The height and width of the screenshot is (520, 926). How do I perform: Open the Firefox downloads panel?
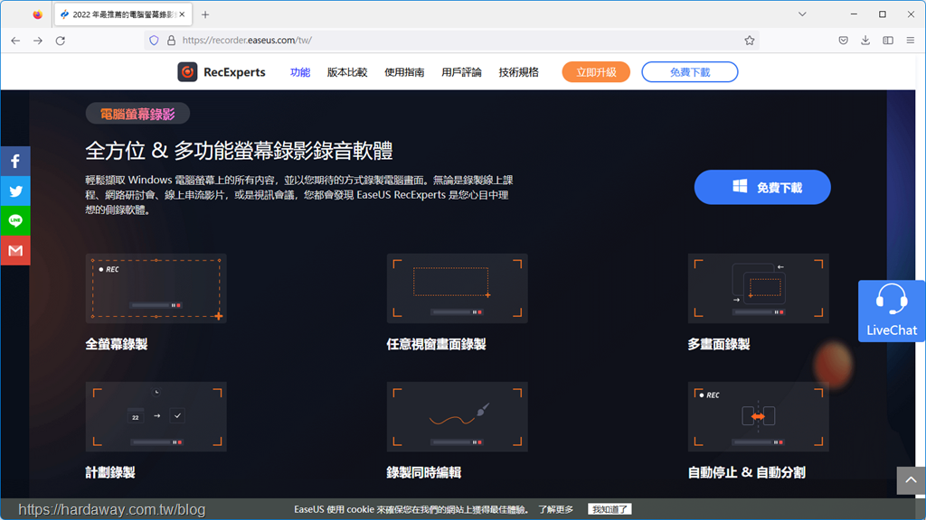(x=865, y=41)
